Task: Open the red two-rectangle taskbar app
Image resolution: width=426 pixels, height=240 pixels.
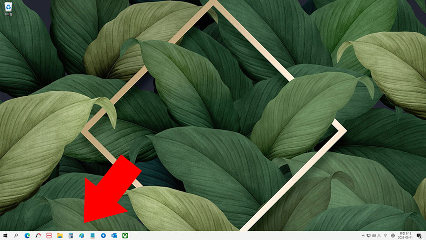Action: (49, 236)
